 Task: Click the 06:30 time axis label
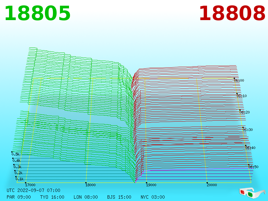click(248, 130)
